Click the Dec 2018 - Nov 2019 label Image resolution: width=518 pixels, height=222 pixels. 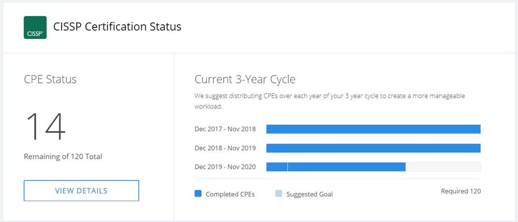225,148
